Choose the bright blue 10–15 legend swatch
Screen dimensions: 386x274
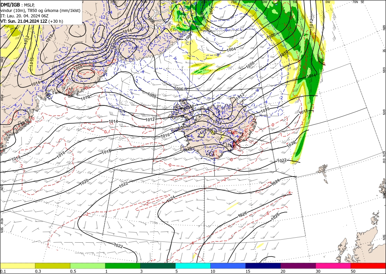click(x=228, y=266)
